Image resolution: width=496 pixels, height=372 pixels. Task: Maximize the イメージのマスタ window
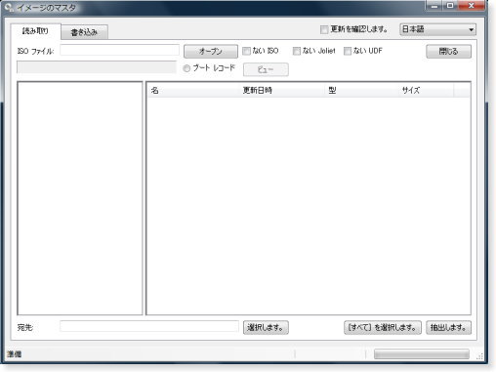click(x=450, y=6)
